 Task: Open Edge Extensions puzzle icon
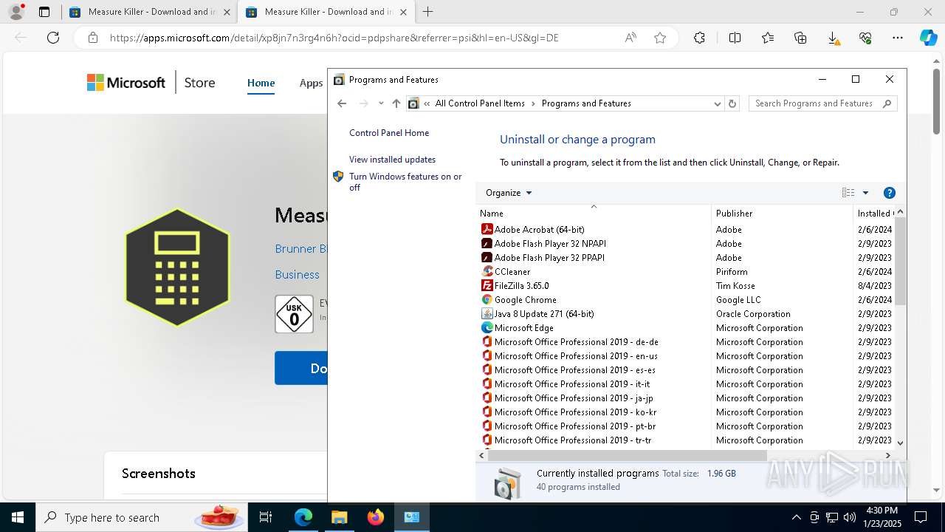coord(699,38)
